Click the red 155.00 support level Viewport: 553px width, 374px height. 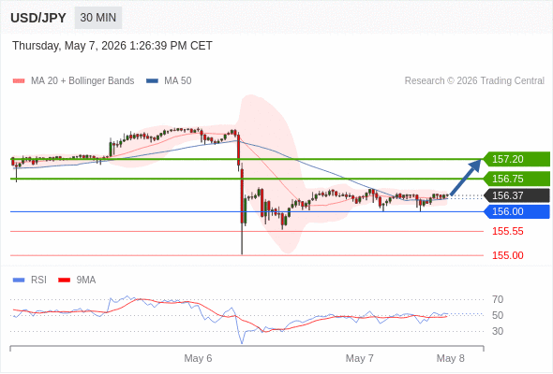[507, 255]
